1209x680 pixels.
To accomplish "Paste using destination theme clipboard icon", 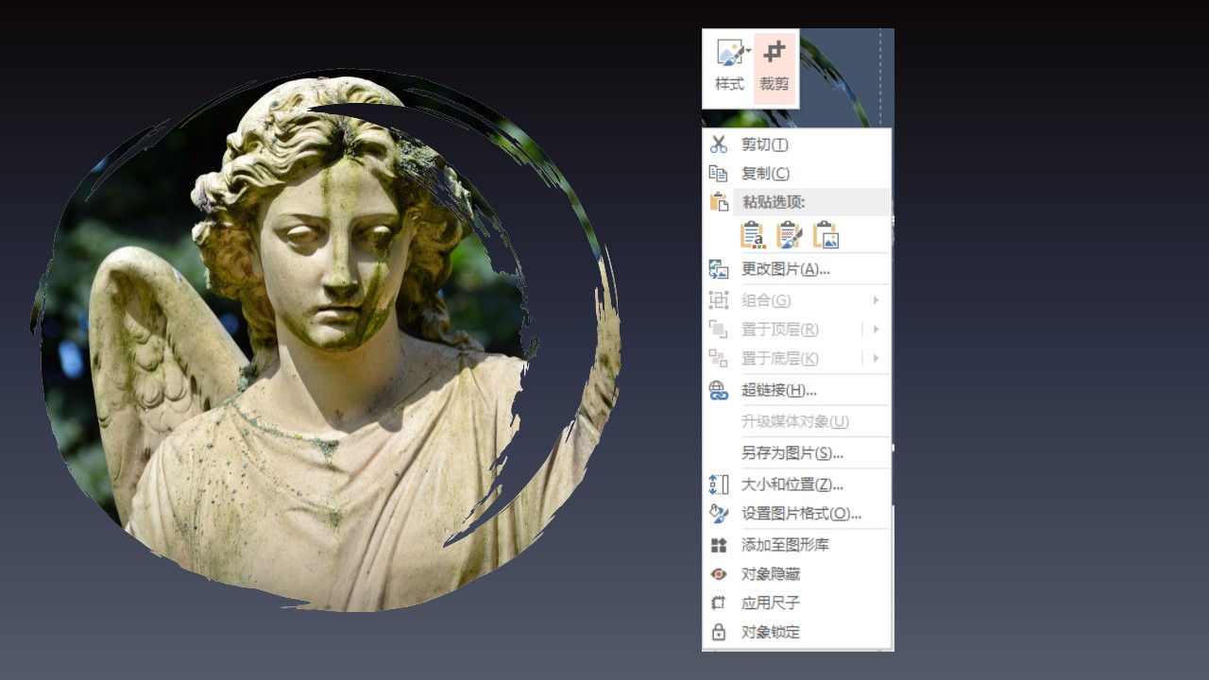I will click(752, 235).
